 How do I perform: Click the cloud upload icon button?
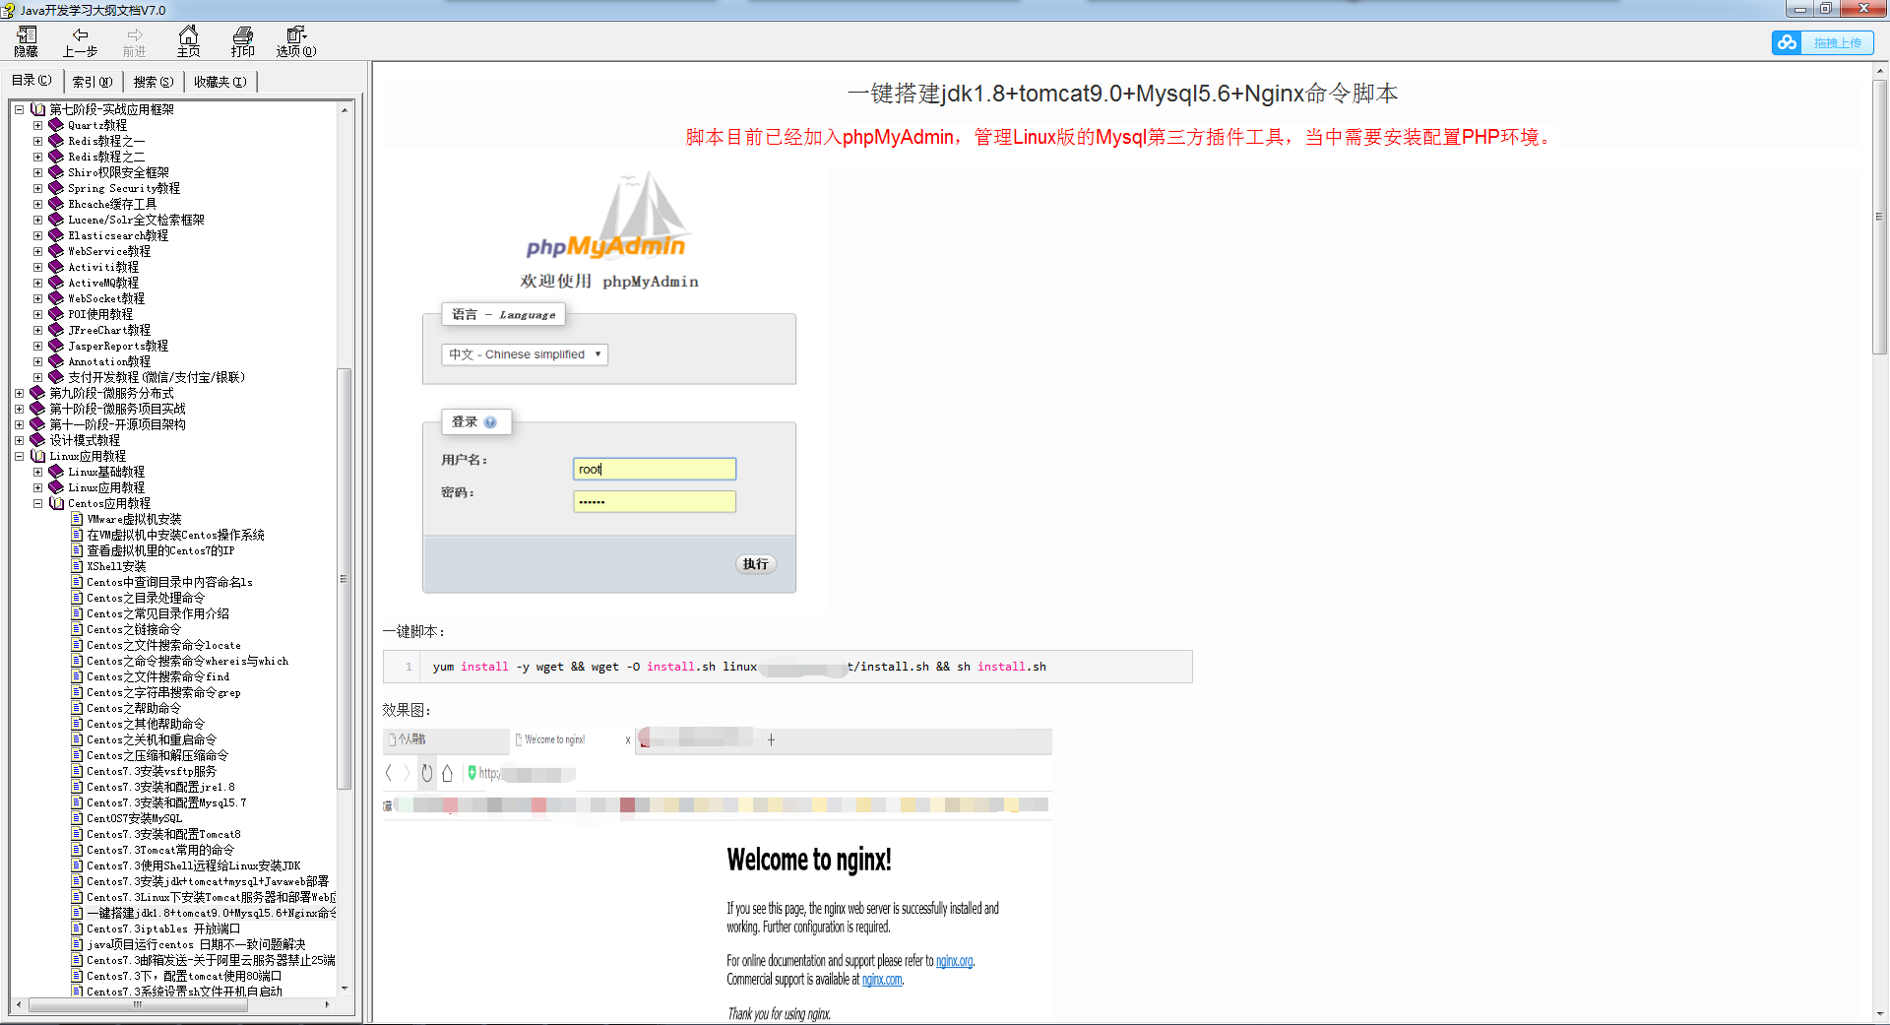click(x=1787, y=42)
